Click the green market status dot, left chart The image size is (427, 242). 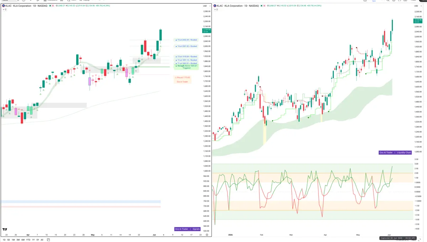pyautogui.click(x=51, y=6)
